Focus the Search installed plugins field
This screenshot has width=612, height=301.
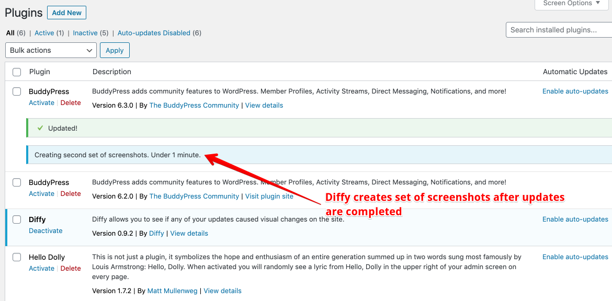(x=559, y=30)
